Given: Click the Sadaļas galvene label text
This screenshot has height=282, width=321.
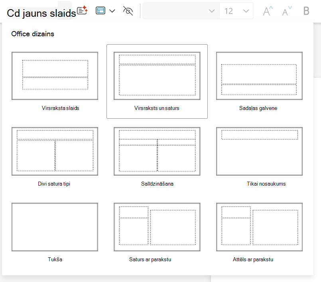Looking at the screenshot, I should click(258, 108).
